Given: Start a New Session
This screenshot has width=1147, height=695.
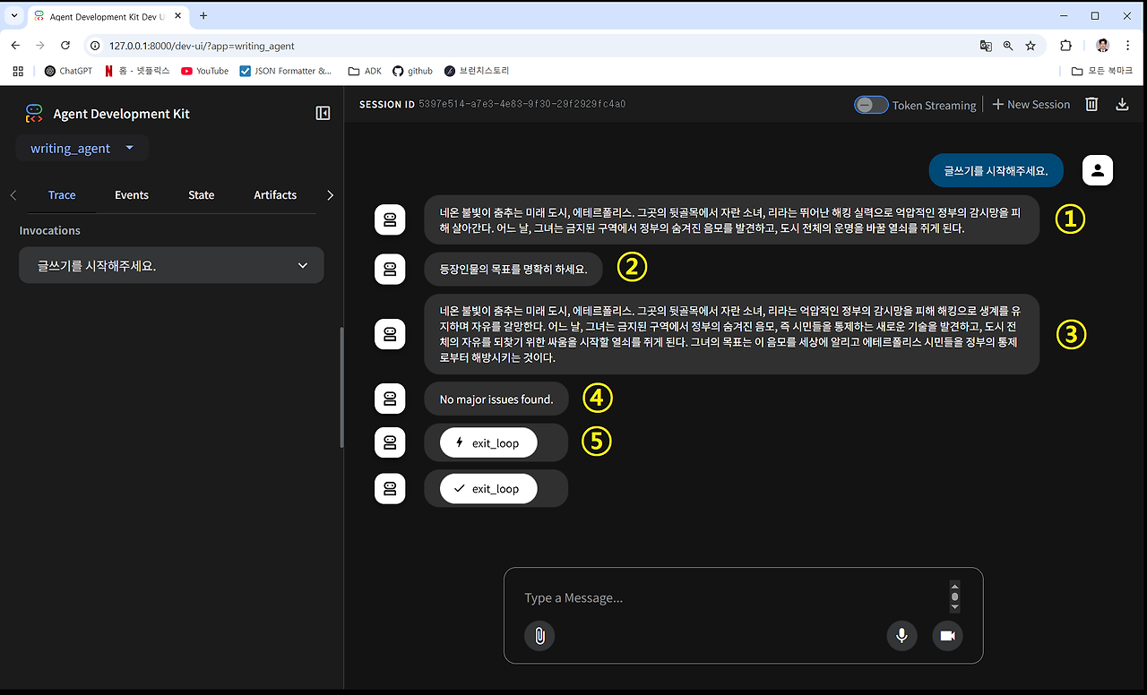Looking at the screenshot, I should (x=1031, y=105).
